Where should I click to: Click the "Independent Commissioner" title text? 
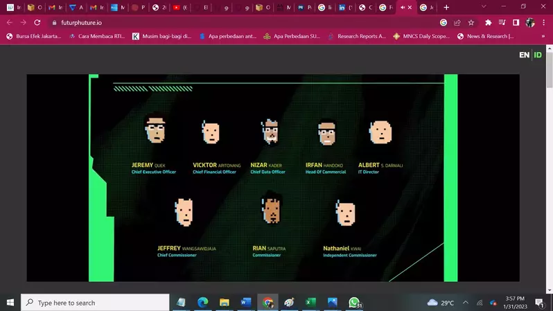point(350,256)
